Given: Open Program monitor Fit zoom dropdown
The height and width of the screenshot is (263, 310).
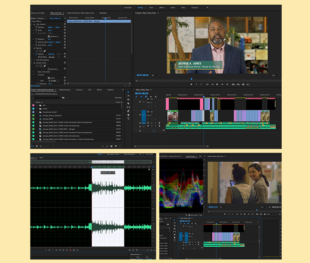Looking at the screenshot, I should coord(156,75).
